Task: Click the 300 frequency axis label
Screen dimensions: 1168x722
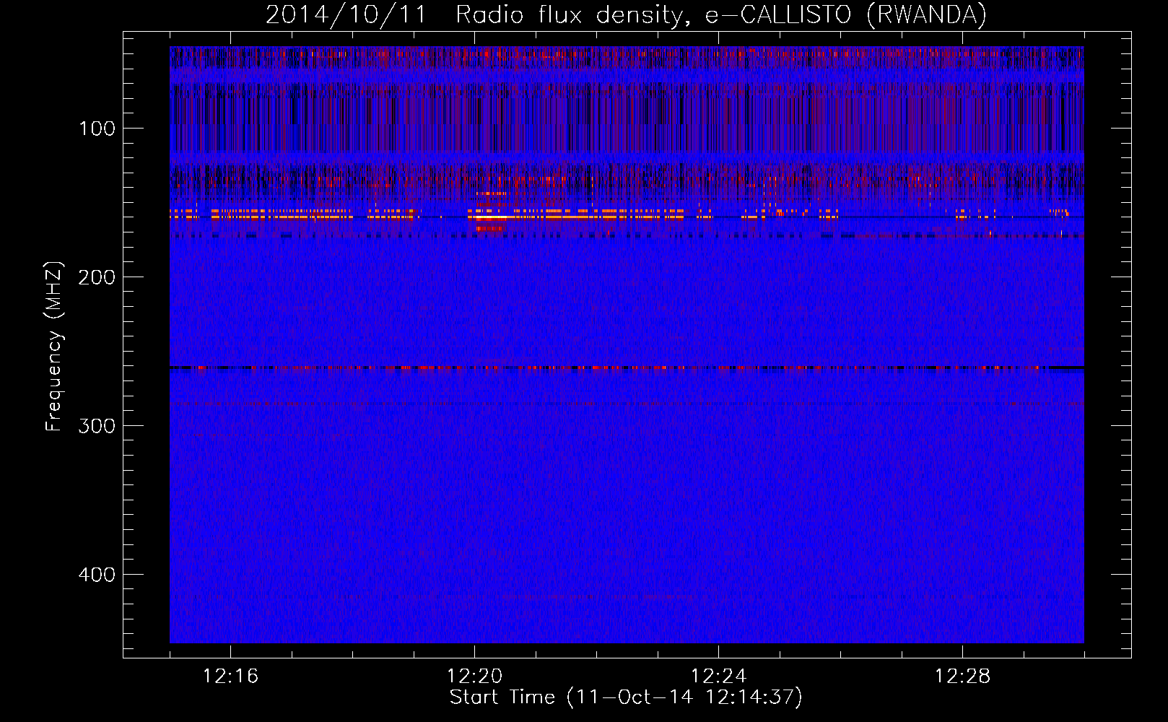Action: point(97,426)
